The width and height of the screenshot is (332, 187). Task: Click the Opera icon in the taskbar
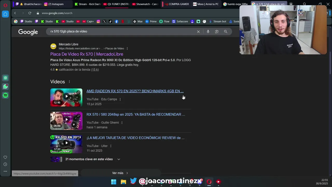(x=209, y=182)
